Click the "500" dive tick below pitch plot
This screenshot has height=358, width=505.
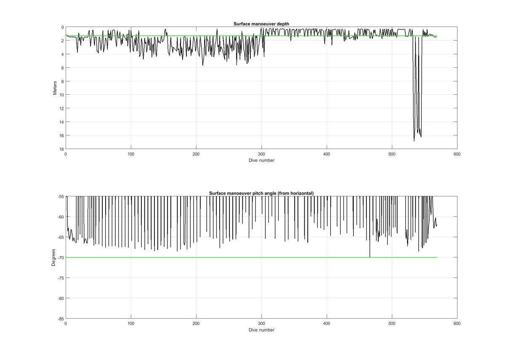point(392,324)
